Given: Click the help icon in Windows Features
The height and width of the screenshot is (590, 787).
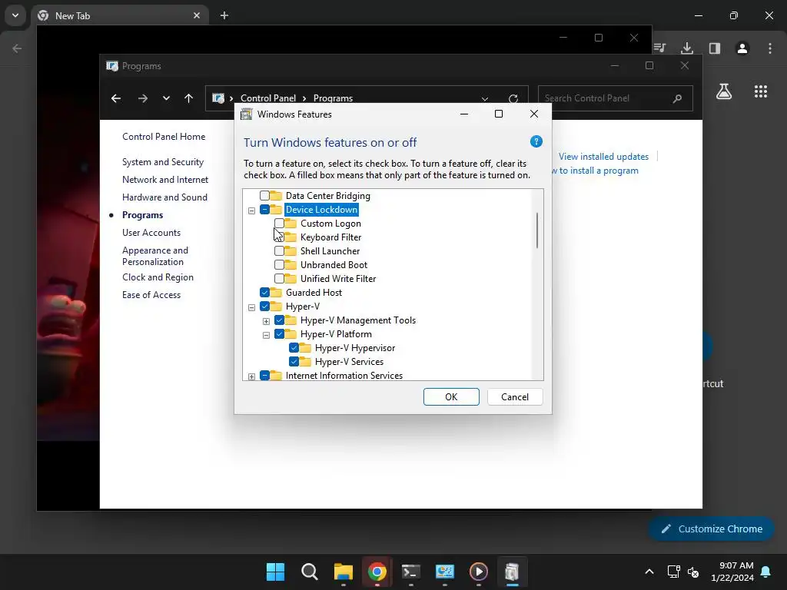Looking at the screenshot, I should click(536, 141).
